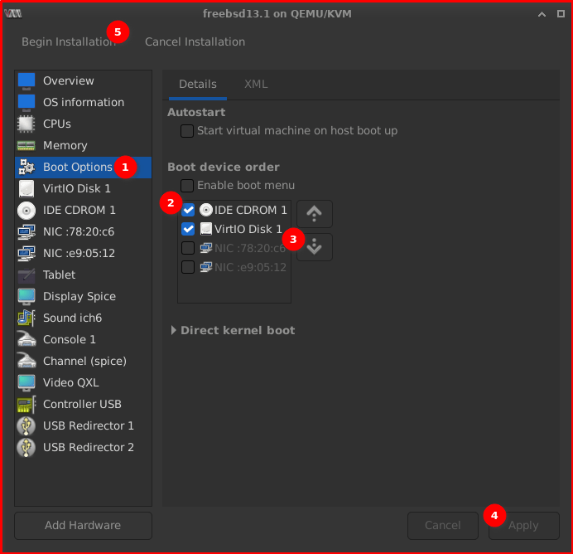Select 'VirtIO Disk 1' label in boot list
The image size is (573, 554).
click(248, 230)
